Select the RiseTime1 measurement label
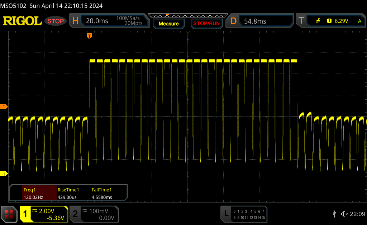 (68, 190)
